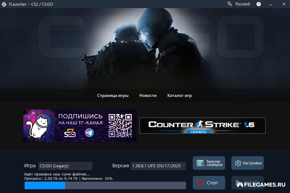The height and width of the screenshot is (193, 290).
Task: Click the QR code in the banner
Action: (120, 126)
